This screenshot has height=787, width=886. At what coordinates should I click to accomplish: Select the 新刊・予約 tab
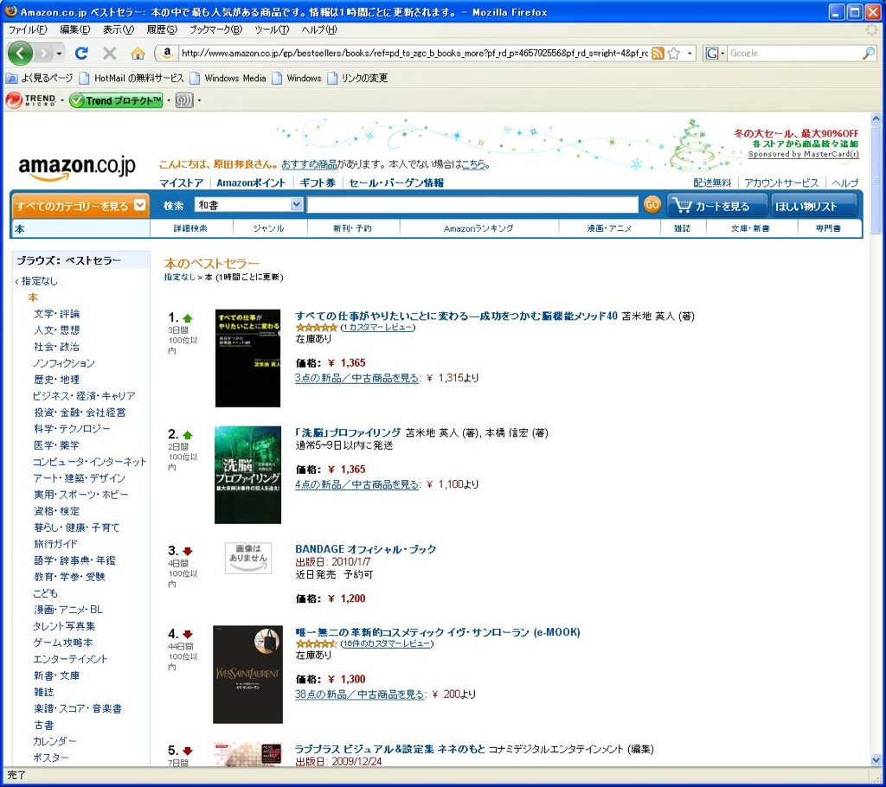coord(353,228)
